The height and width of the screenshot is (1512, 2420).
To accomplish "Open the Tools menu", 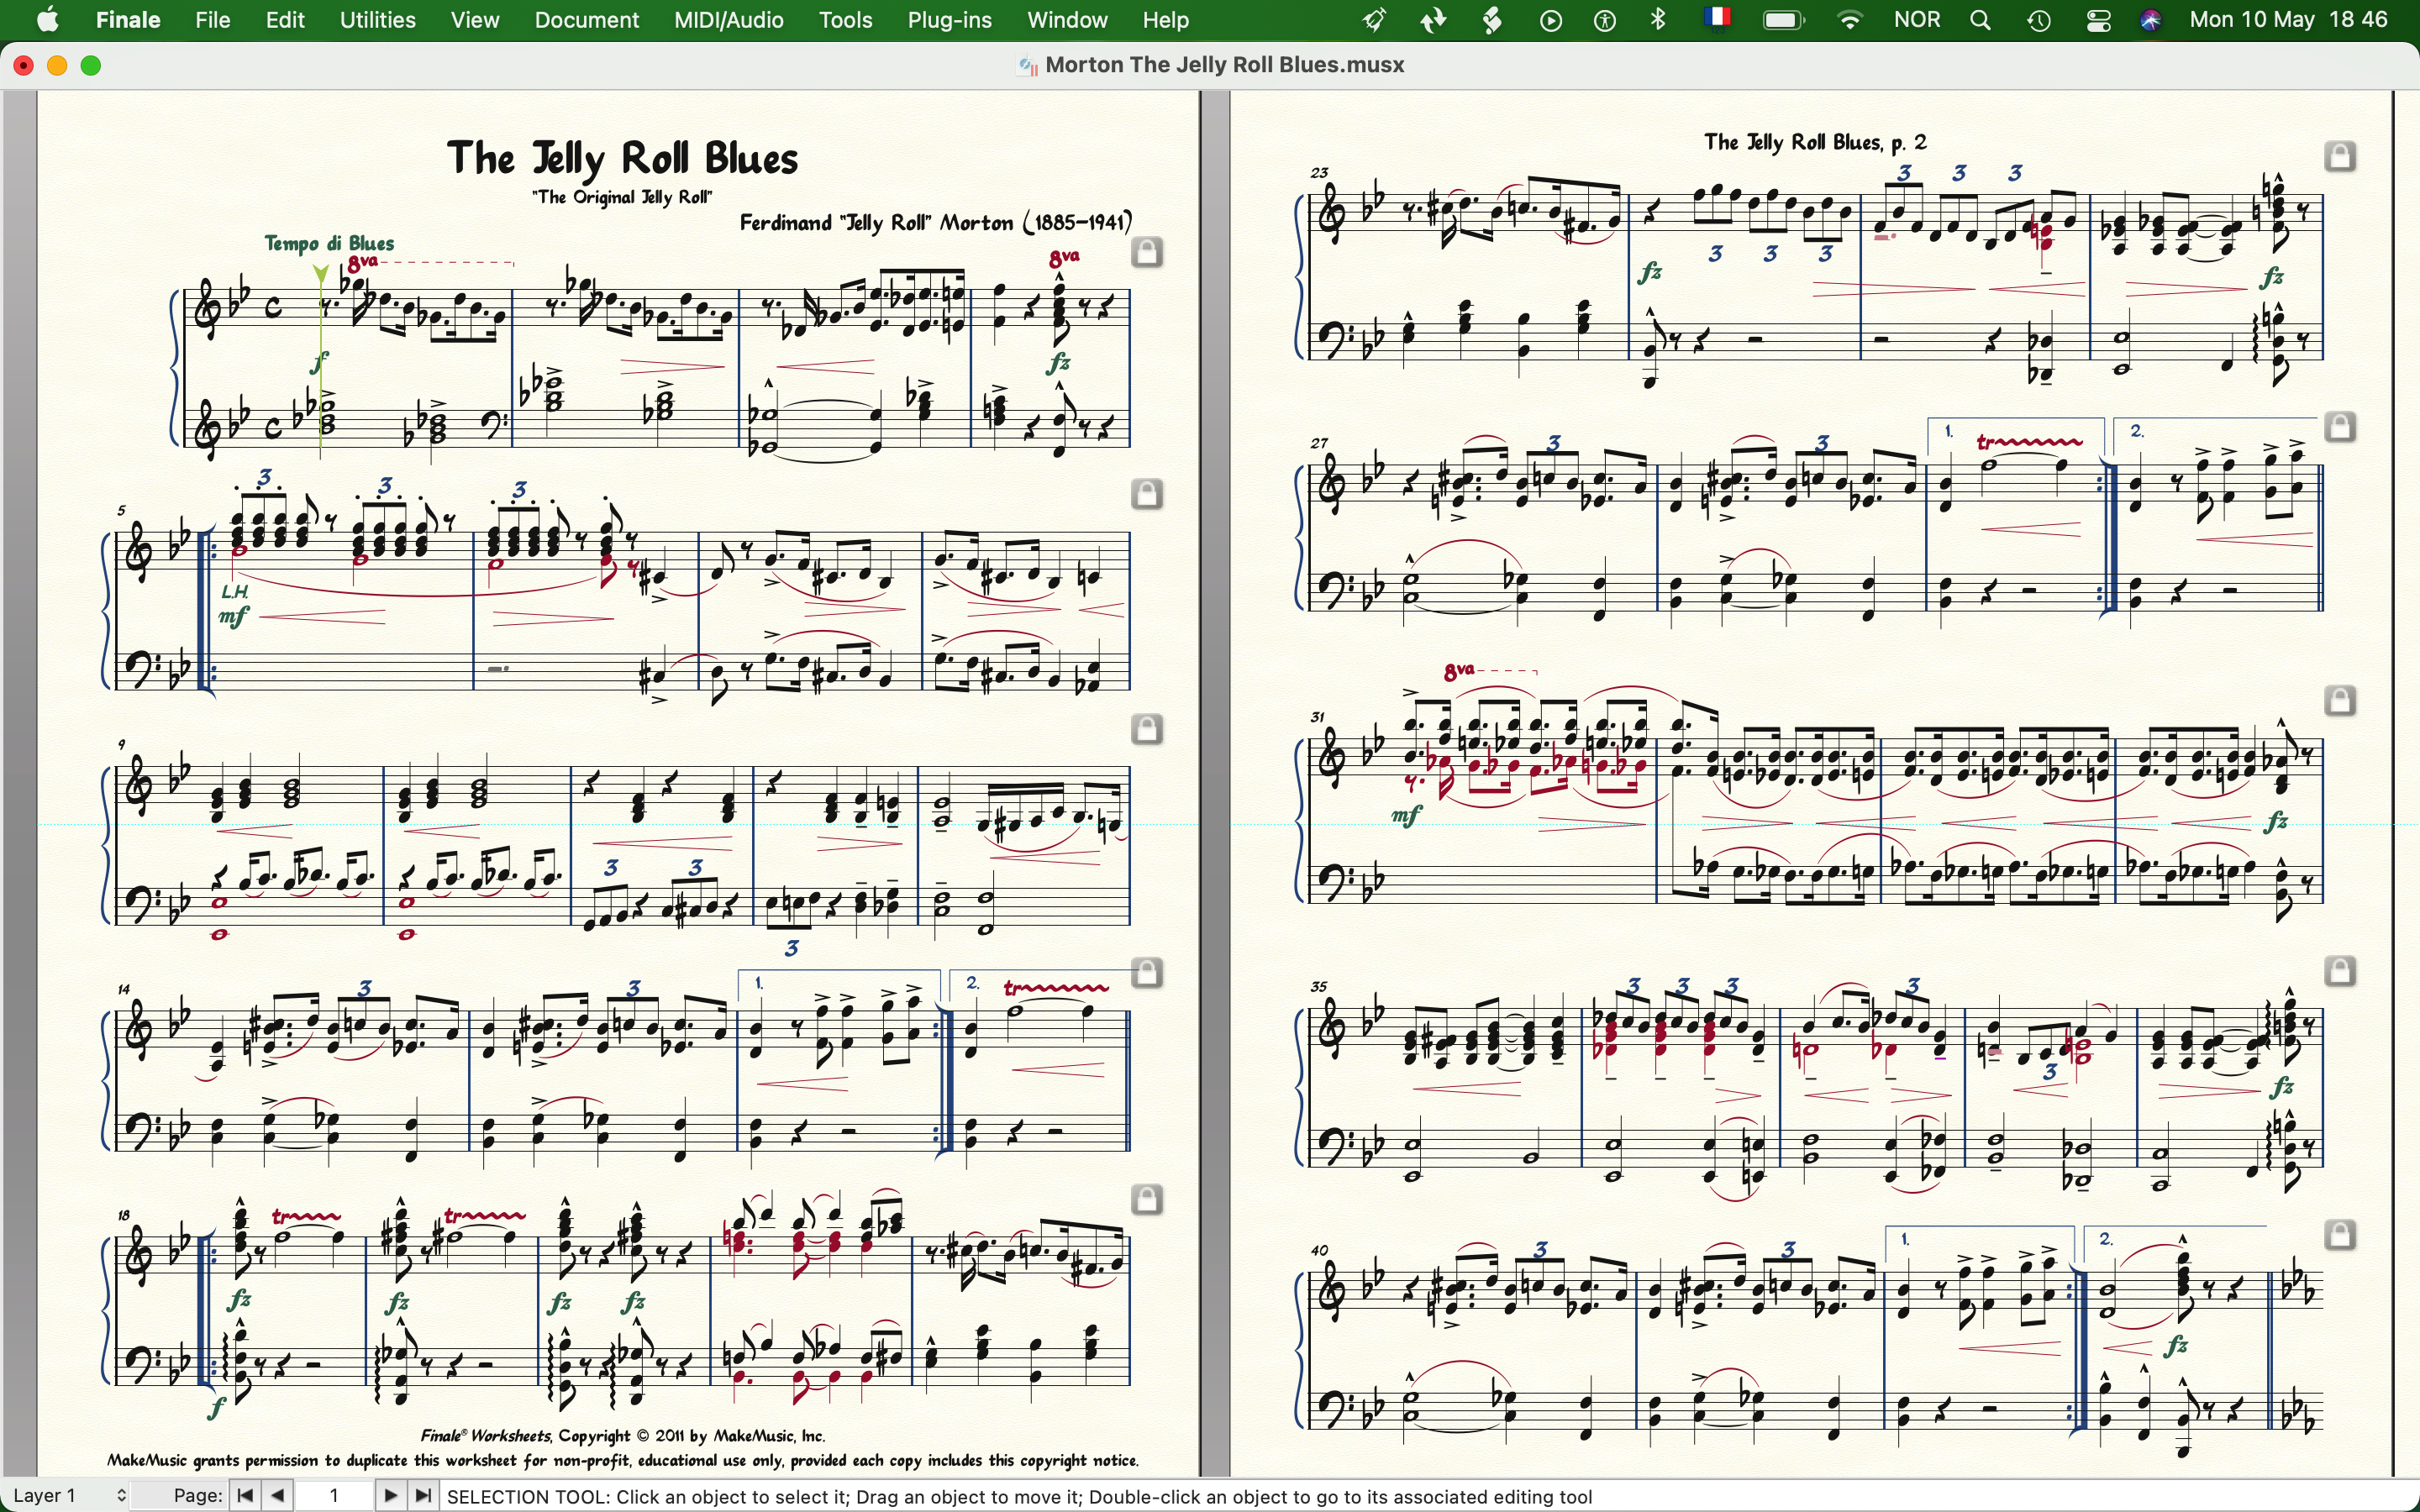I will [846, 20].
